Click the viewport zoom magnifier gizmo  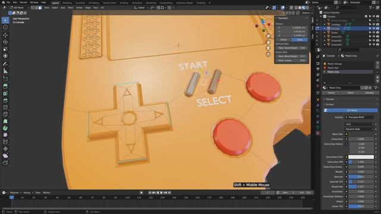[x=268, y=36]
